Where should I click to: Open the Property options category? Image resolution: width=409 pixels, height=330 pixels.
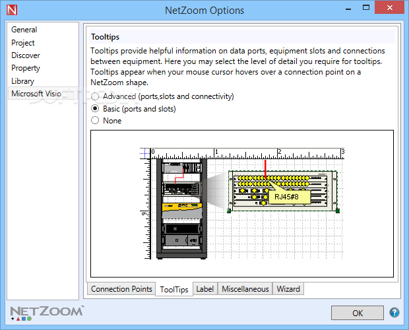(x=26, y=68)
